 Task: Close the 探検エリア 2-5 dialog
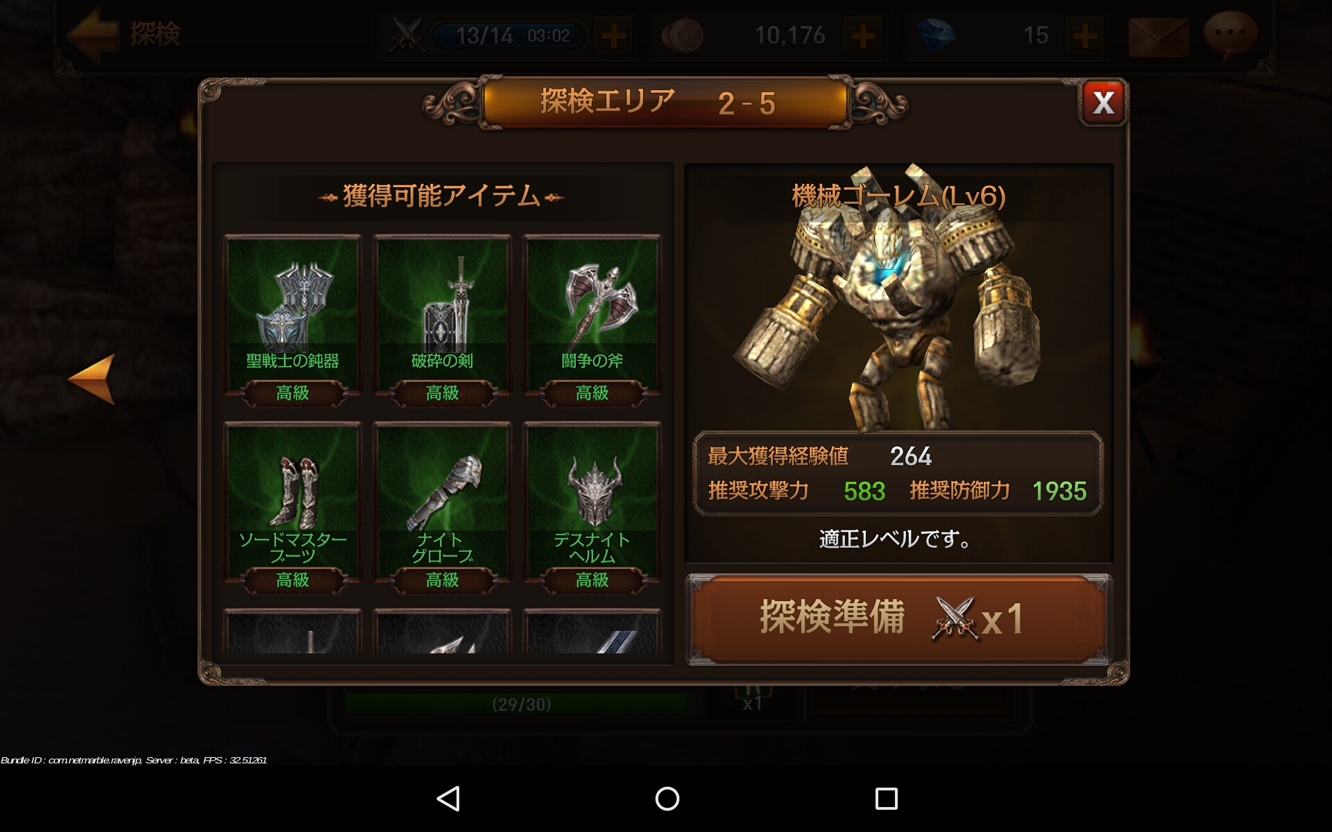1103,103
